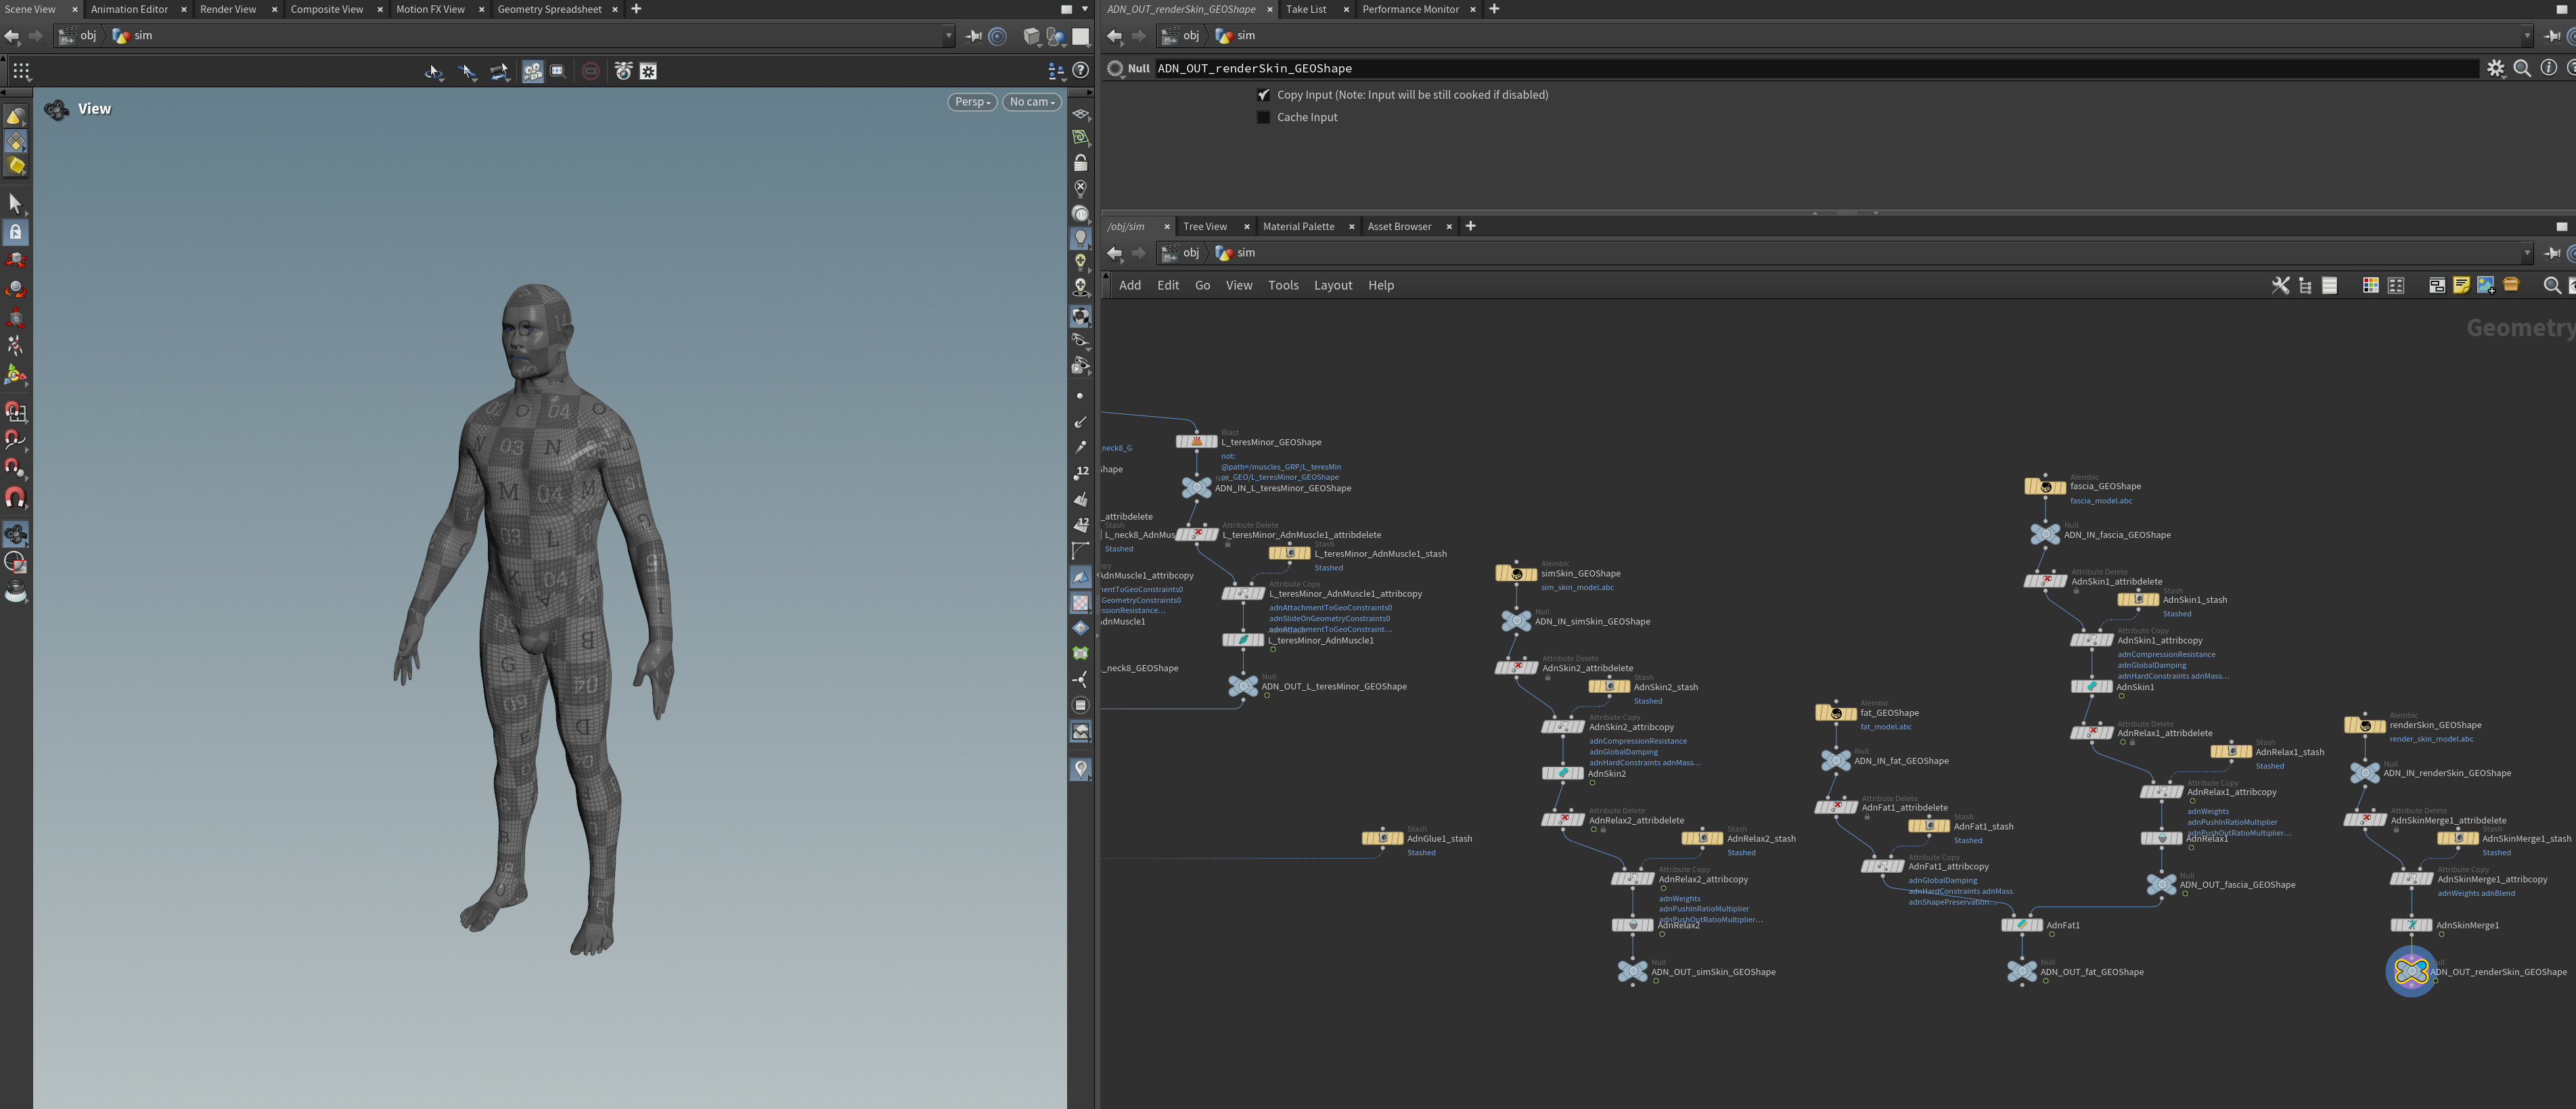Uncheck the Copy Input checkbox
The image size is (2576, 1109).
(x=1264, y=94)
